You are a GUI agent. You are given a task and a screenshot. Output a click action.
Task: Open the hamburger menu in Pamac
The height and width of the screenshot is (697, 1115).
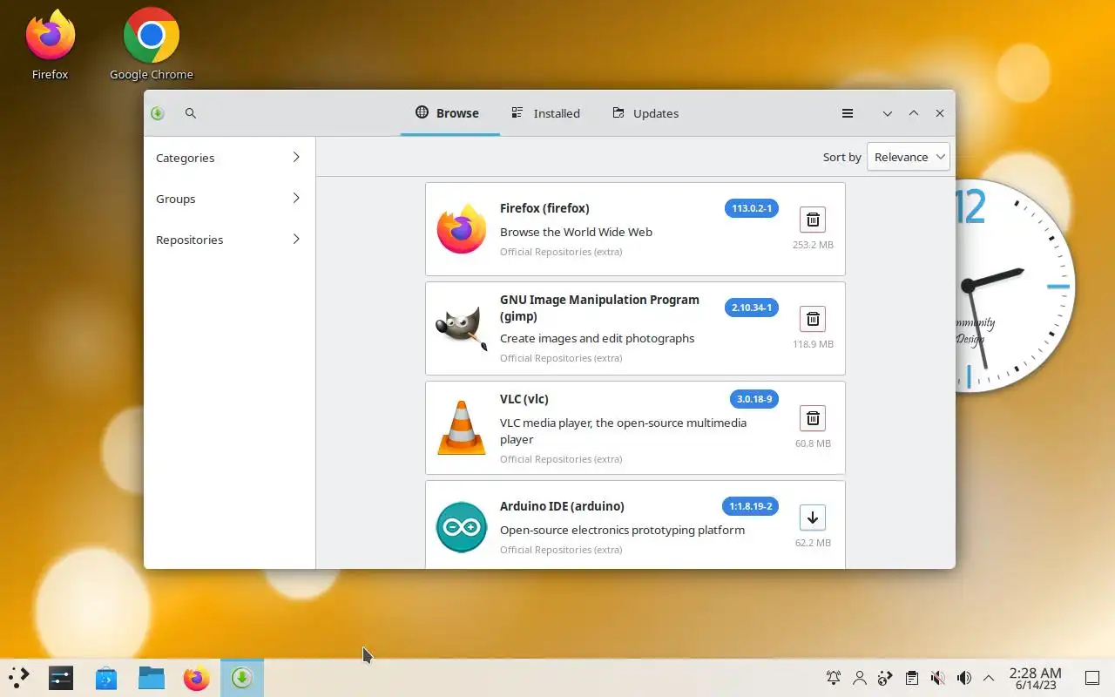pos(847,113)
